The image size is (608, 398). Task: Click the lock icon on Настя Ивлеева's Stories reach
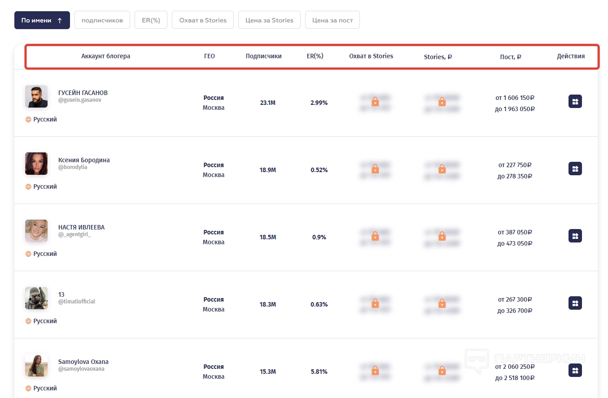click(375, 236)
